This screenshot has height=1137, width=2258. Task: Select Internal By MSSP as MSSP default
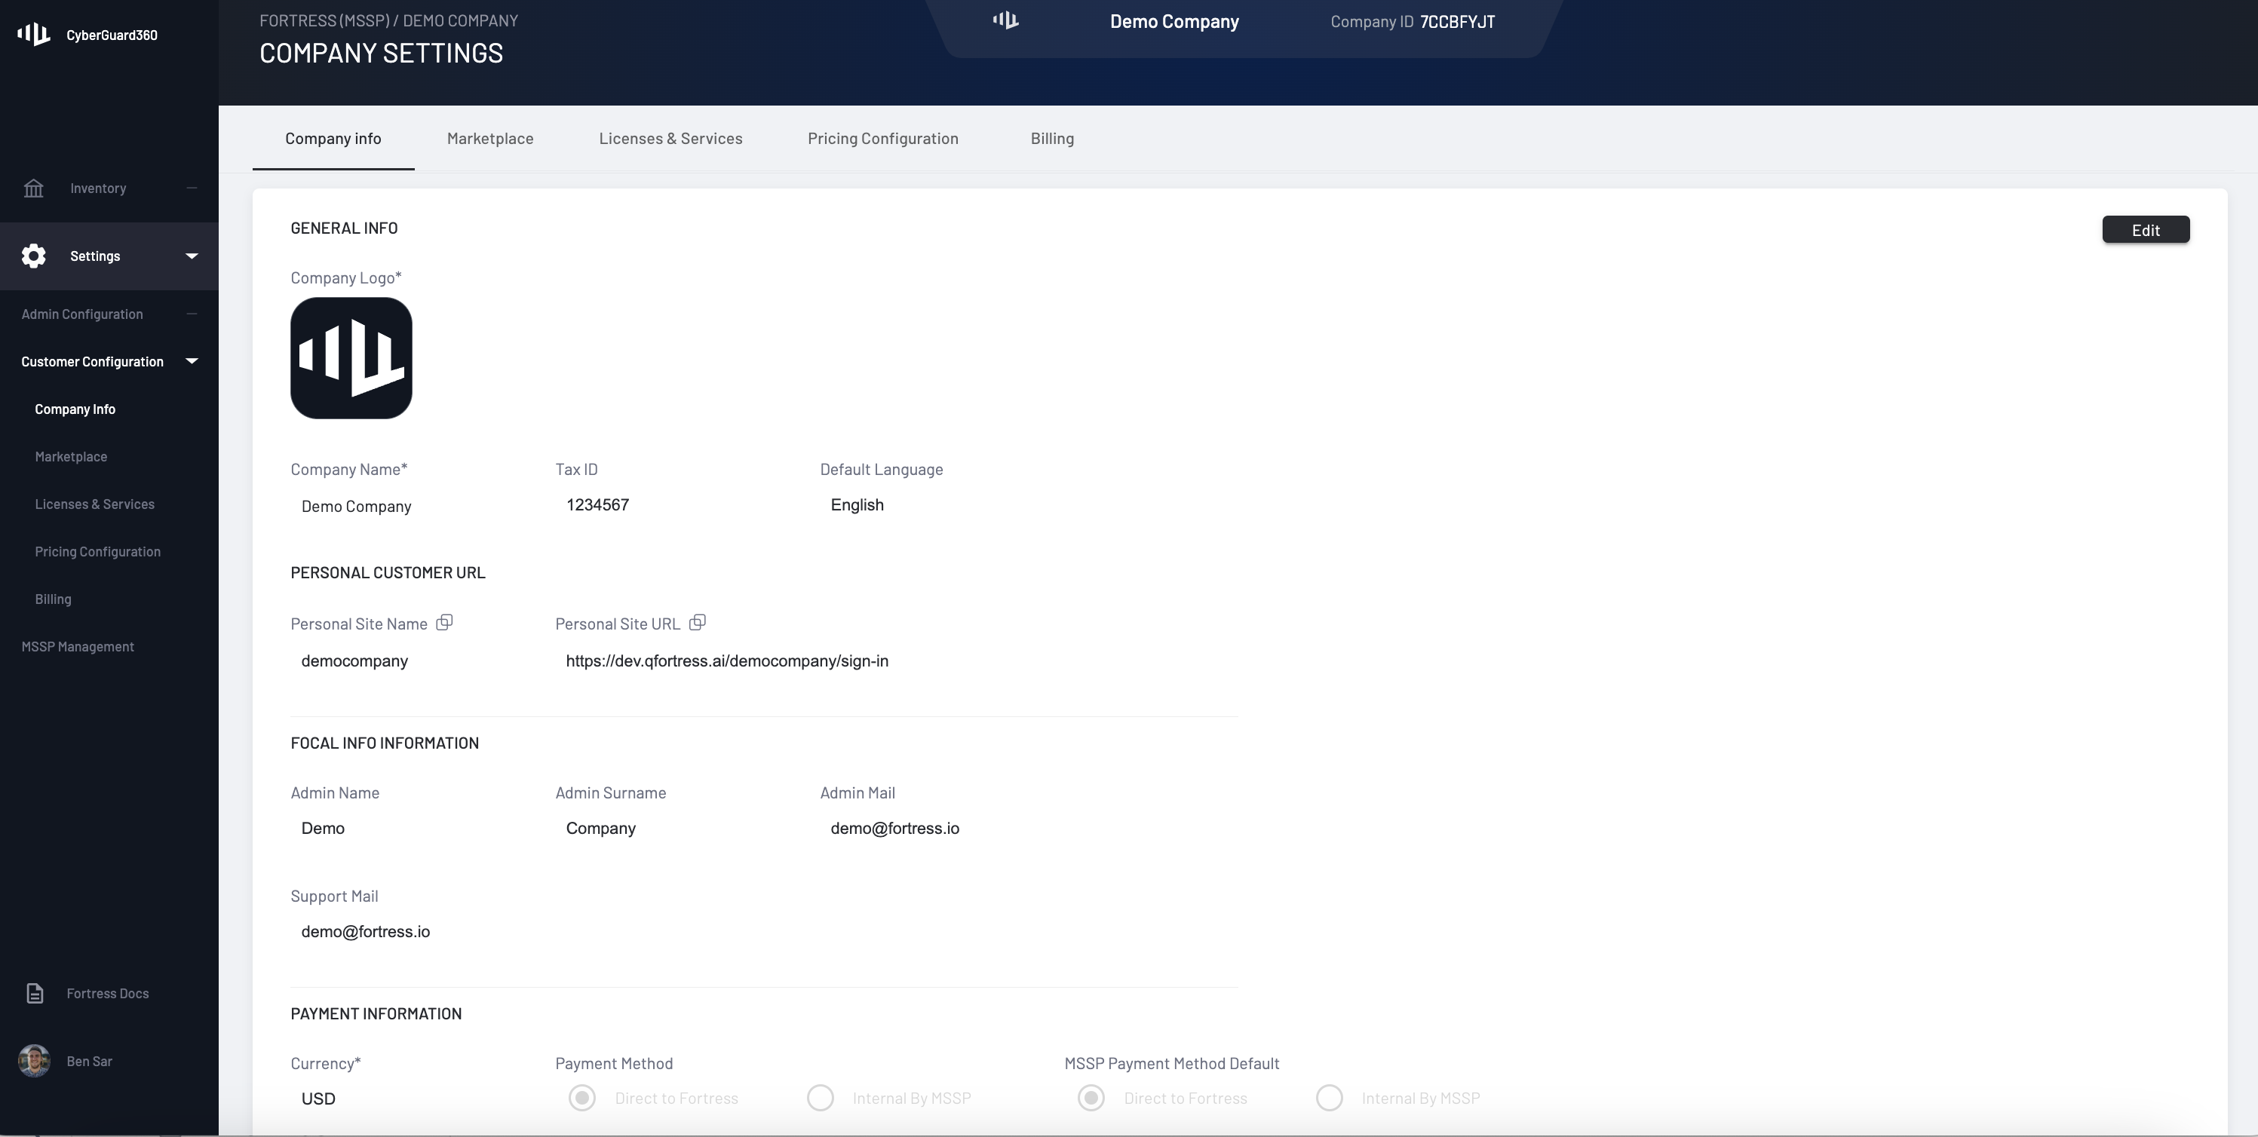(1329, 1098)
